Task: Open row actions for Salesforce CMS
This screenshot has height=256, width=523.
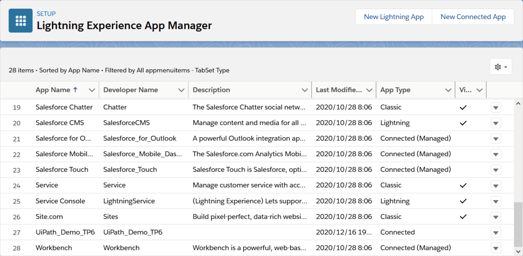Action: (x=496, y=123)
